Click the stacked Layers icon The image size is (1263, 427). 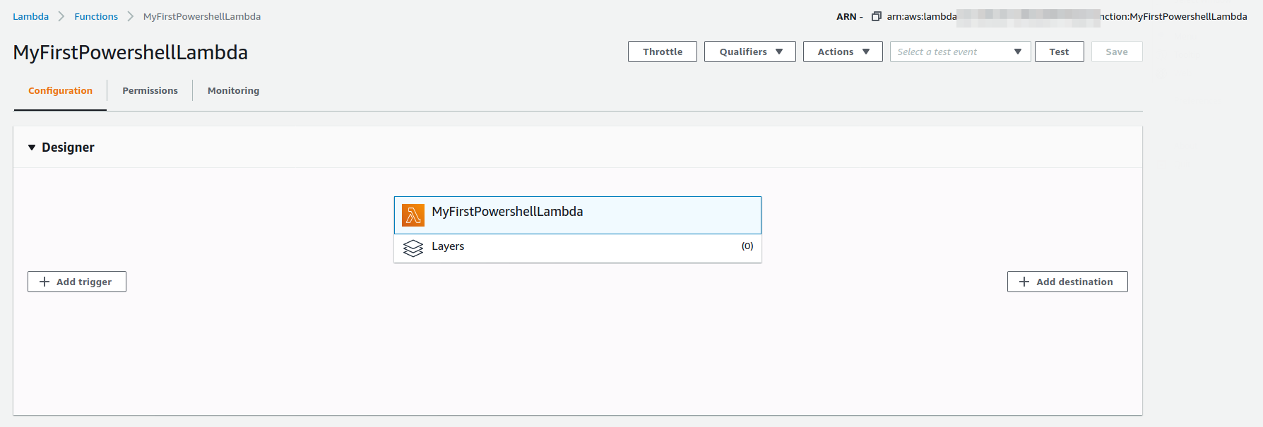(413, 248)
